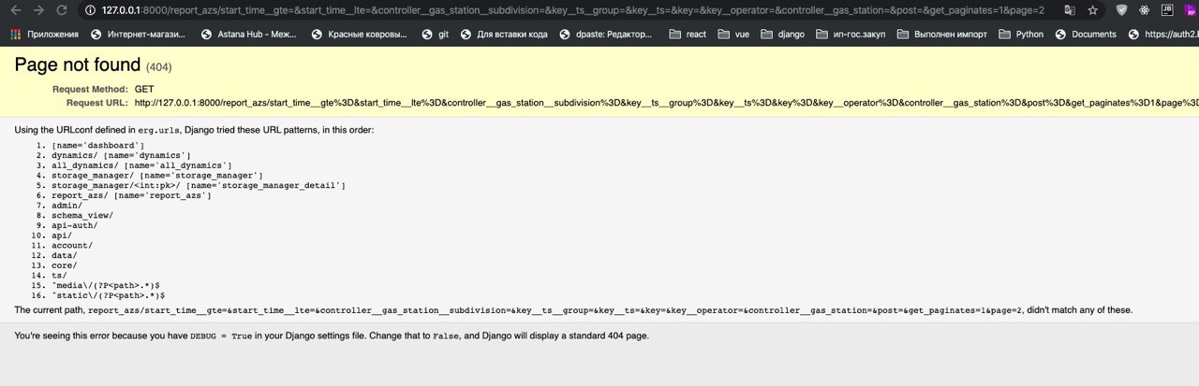This screenshot has height=386, width=1199.
Task: View site information icon in address bar
Action: click(x=89, y=10)
